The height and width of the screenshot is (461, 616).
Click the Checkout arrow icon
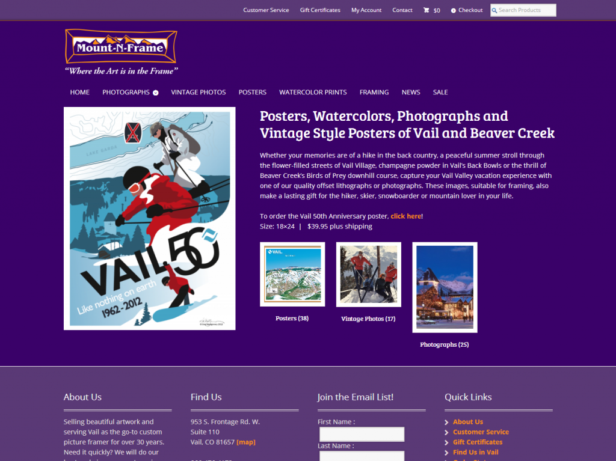(454, 11)
